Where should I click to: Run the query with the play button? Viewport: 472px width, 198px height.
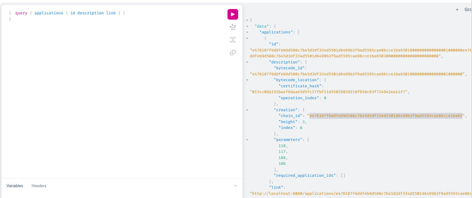(x=233, y=14)
